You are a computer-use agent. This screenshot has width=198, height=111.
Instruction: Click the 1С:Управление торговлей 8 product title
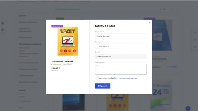[62, 61]
